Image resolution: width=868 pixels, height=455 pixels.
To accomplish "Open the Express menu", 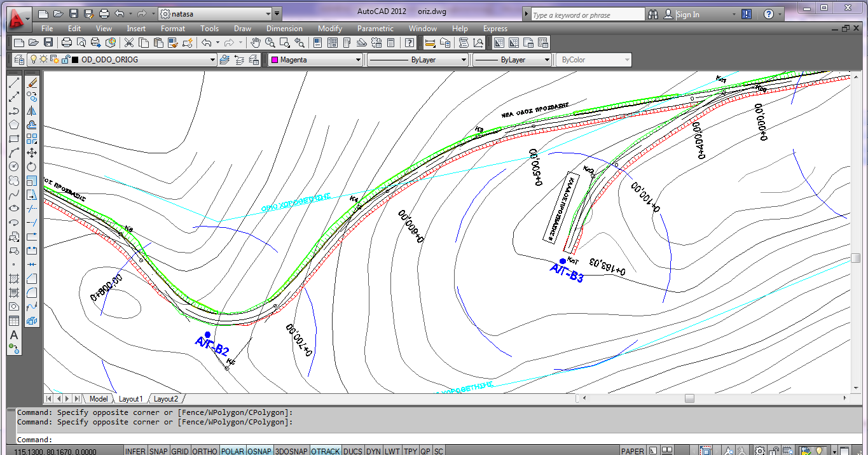I will pyautogui.click(x=495, y=29).
